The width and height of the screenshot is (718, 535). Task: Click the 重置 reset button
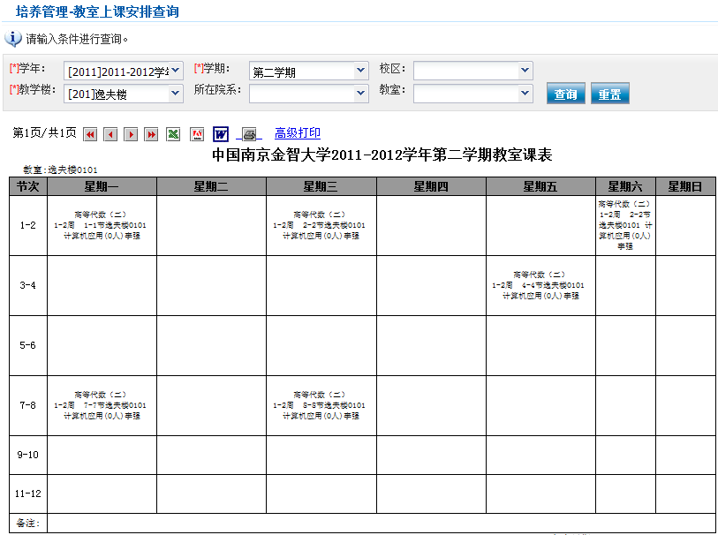tap(609, 94)
